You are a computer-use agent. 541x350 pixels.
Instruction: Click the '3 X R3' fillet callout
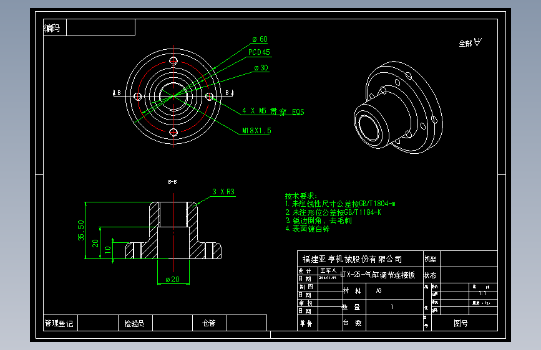pos(223,192)
